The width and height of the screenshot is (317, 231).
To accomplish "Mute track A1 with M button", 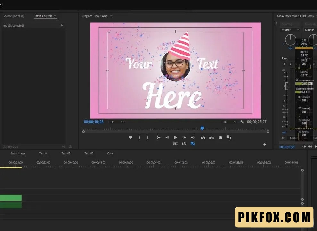I will 285,64.
